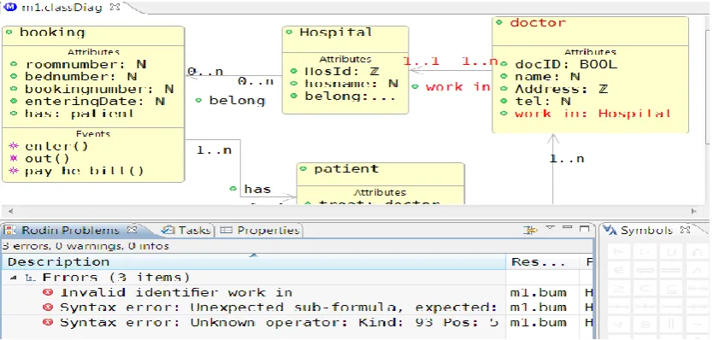Click error icon beside 'Unknown operator' error
This screenshot has width=719, height=340.
[x=48, y=322]
